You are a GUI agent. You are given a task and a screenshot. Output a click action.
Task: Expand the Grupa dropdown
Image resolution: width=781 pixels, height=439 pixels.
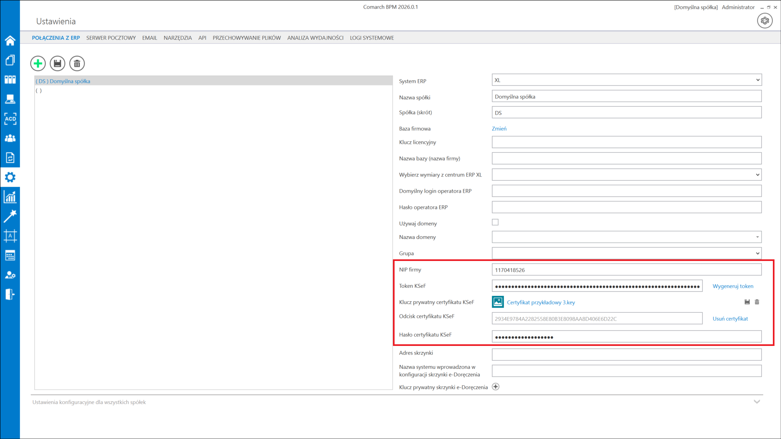626,253
